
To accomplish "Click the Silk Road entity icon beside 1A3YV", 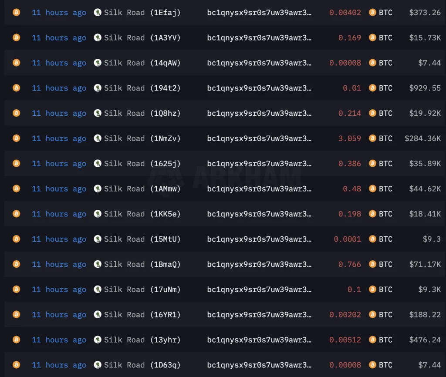I will click(98, 37).
